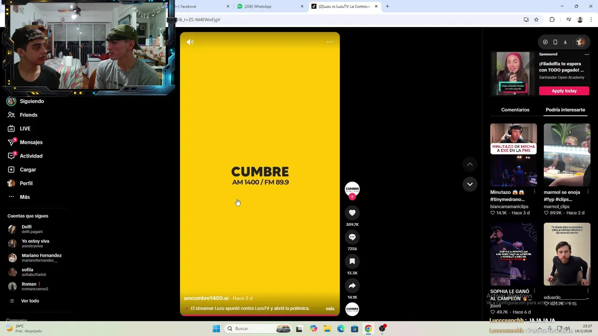Open followed account Mariano Fernandez
598x336 pixels.
pyautogui.click(x=35, y=258)
